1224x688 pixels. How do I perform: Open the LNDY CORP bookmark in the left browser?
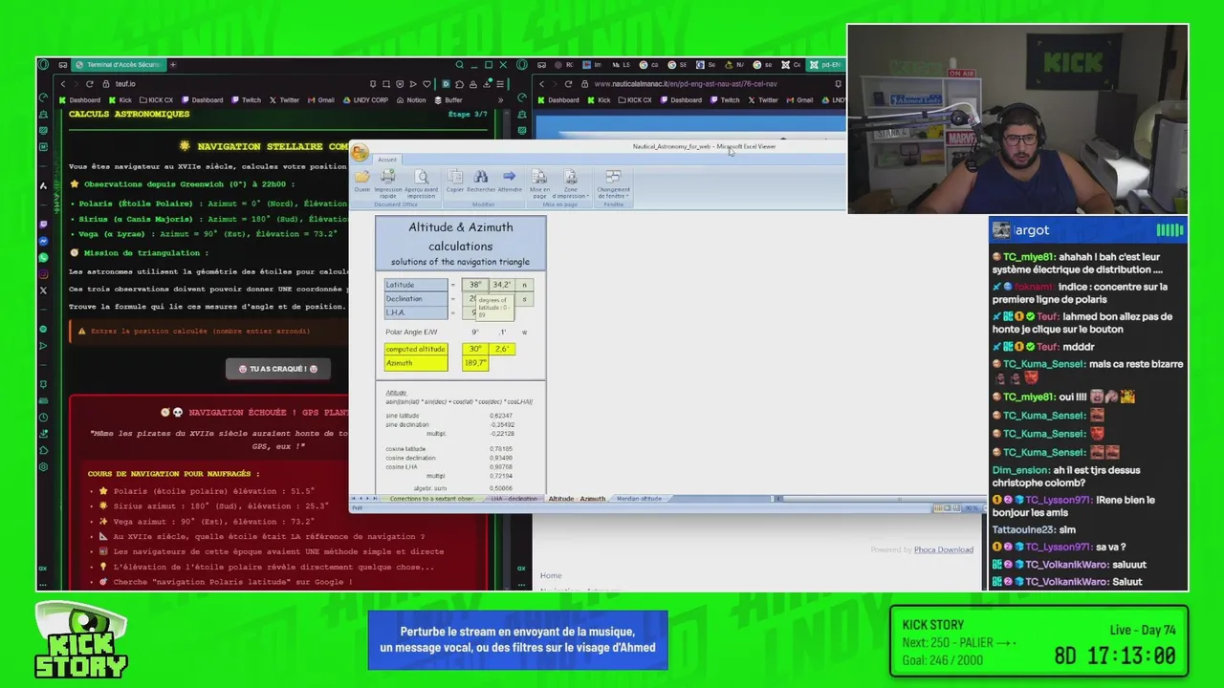point(366,99)
